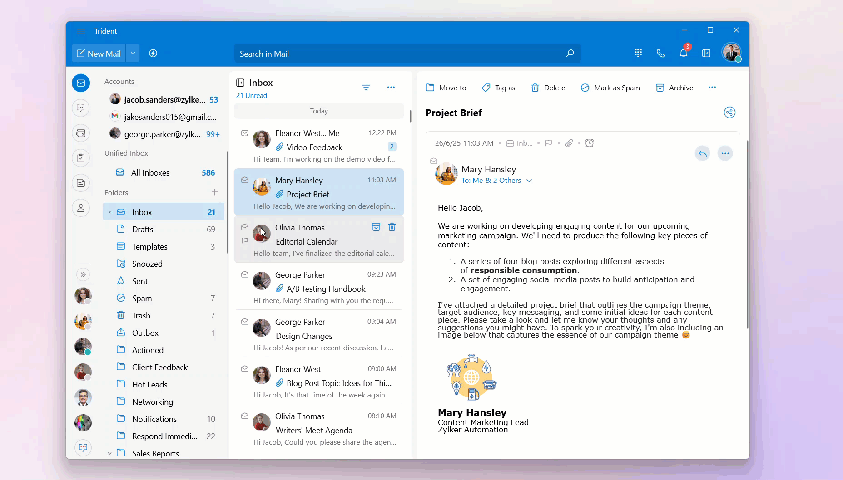The width and height of the screenshot is (843, 480).
Task: Open the Calendar module in left rail
Action: coord(81,133)
